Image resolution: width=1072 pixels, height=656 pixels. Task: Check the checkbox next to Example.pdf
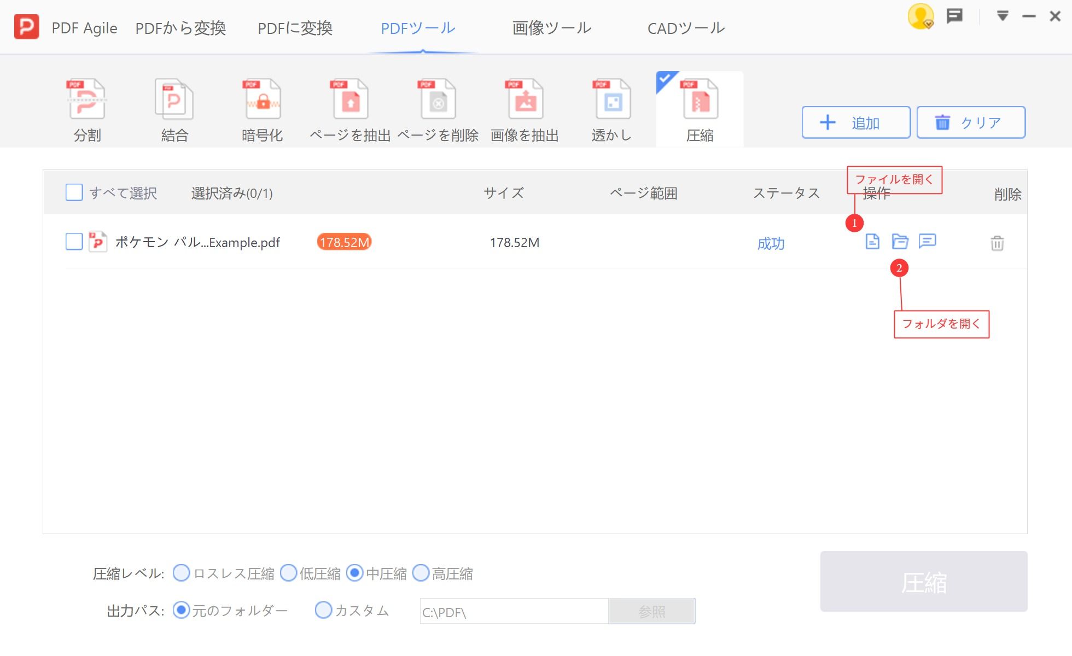point(74,242)
